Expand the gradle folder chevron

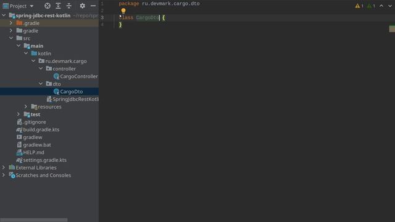[x=11, y=30]
